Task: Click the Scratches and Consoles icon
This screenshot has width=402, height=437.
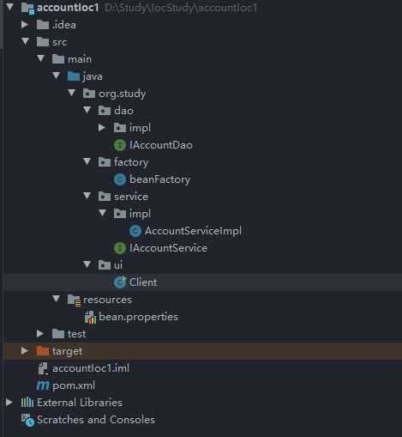Action: pyautogui.click(x=27, y=420)
